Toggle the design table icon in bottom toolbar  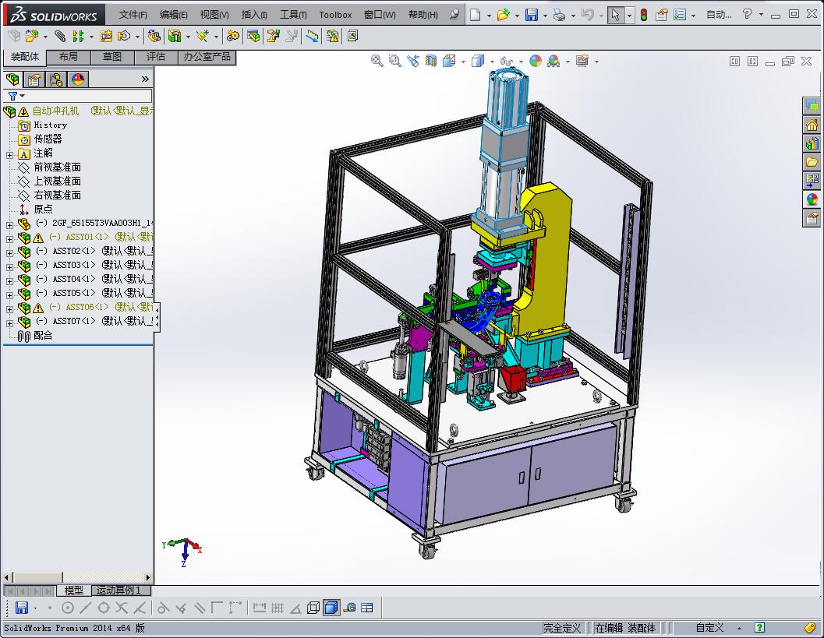pos(367,608)
